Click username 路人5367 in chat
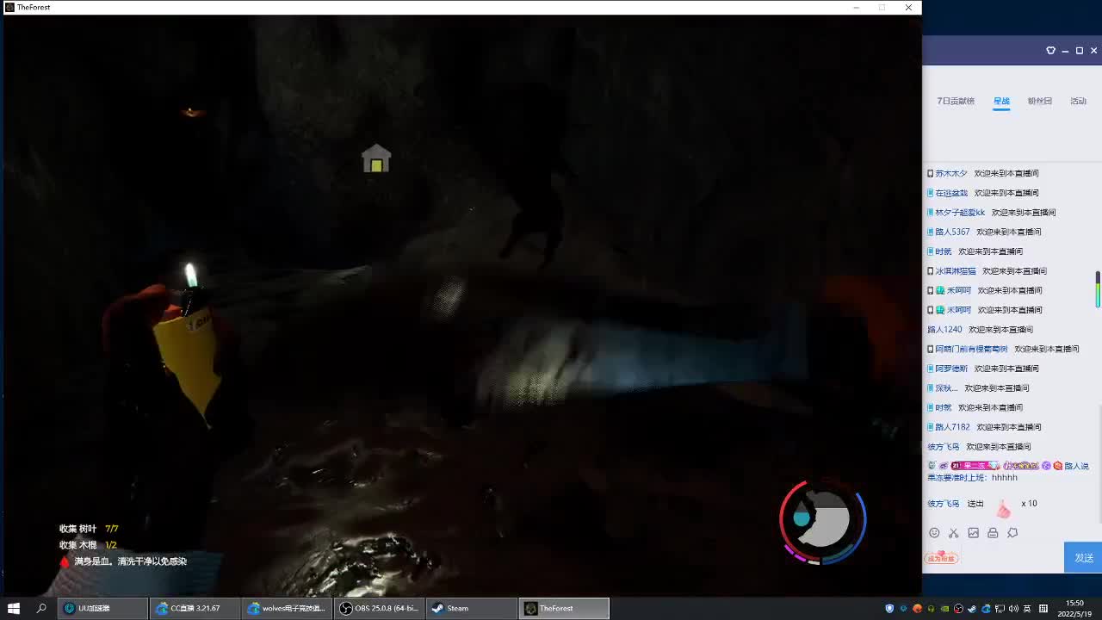The image size is (1102, 620). [x=952, y=232]
